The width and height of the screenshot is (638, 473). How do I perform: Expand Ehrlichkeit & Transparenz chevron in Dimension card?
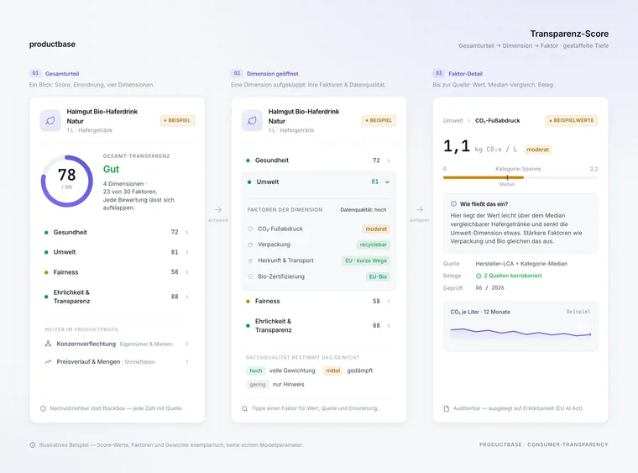(x=389, y=326)
